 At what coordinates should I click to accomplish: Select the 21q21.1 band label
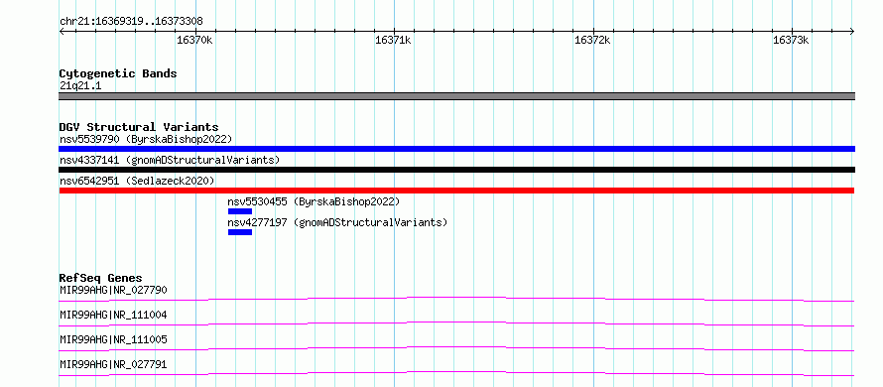tap(80, 86)
